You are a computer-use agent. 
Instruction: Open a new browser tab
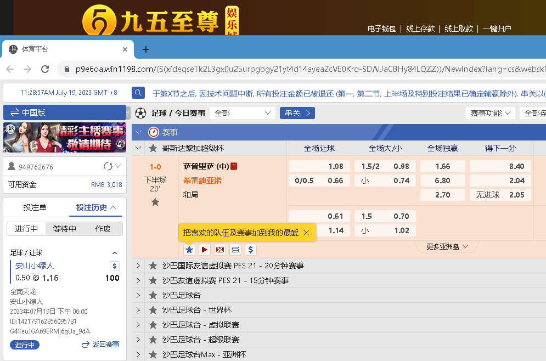point(146,49)
